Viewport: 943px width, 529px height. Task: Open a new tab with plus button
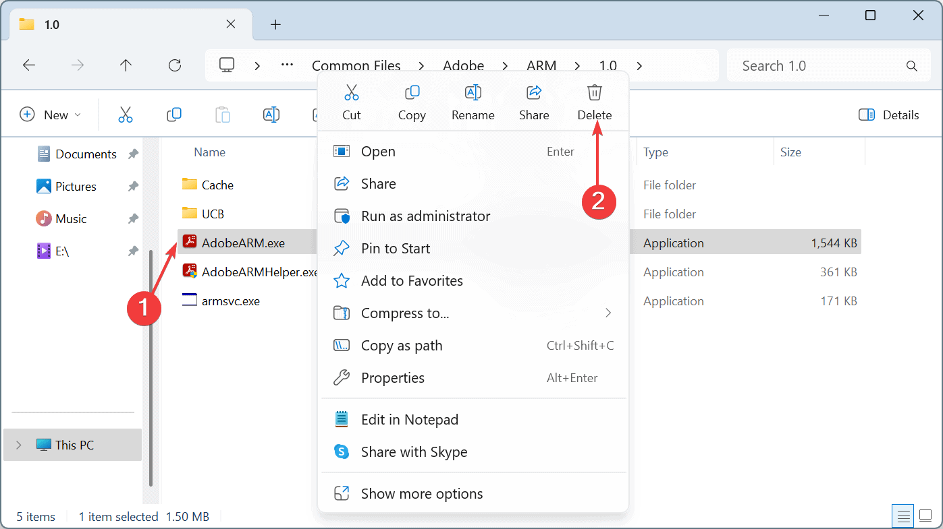tap(275, 25)
